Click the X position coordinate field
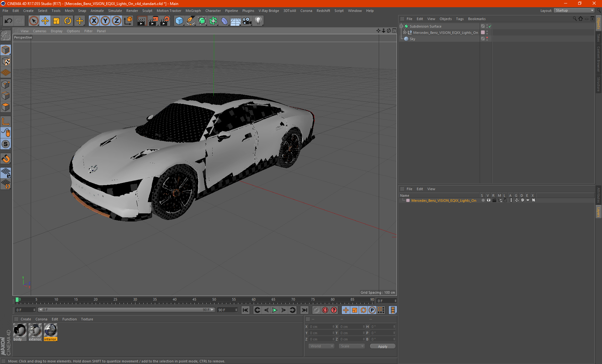This screenshot has width=602, height=364. pos(322,327)
